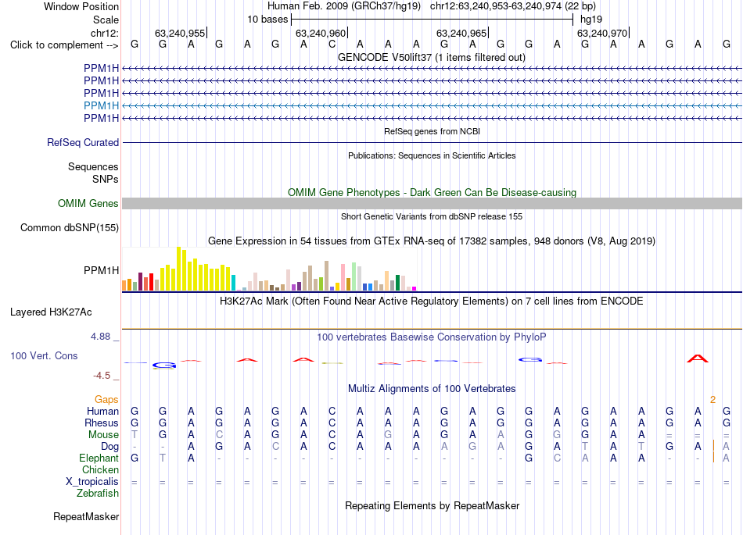
Task: Open the RefSeq Curated track label
Action: tap(83, 142)
